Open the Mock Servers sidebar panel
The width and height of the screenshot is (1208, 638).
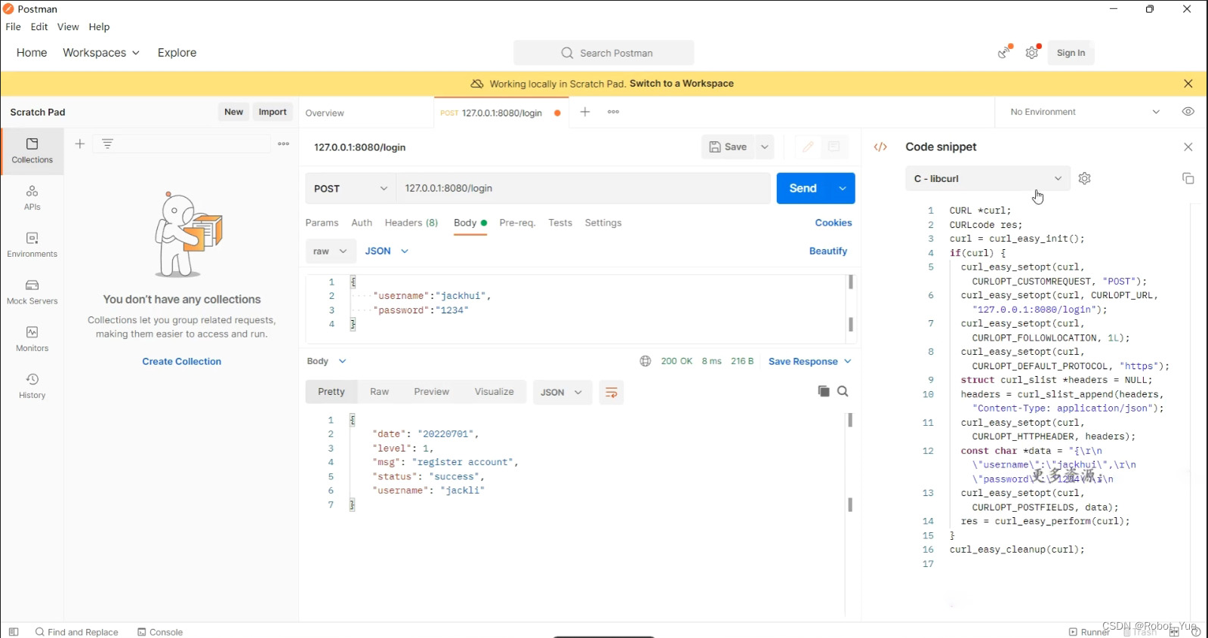(32, 292)
